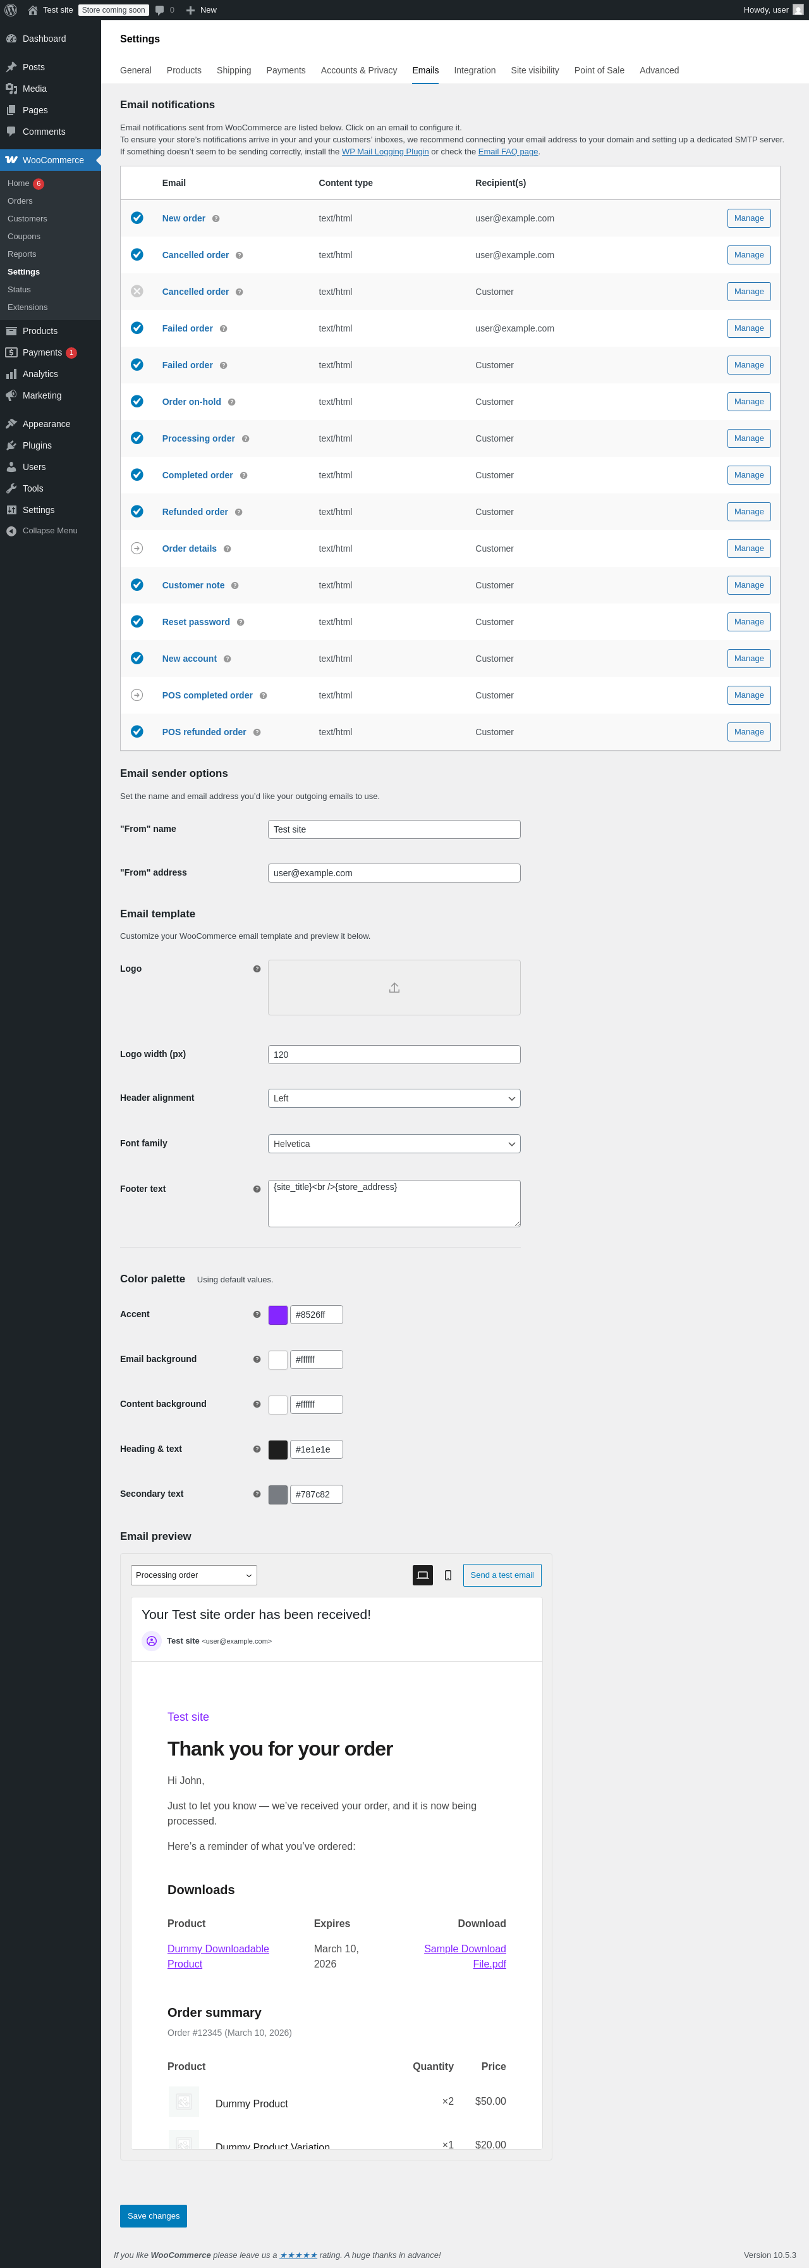Click help icon next to Accent color
Image resolution: width=809 pixels, height=2268 pixels.
[257, 1315]
